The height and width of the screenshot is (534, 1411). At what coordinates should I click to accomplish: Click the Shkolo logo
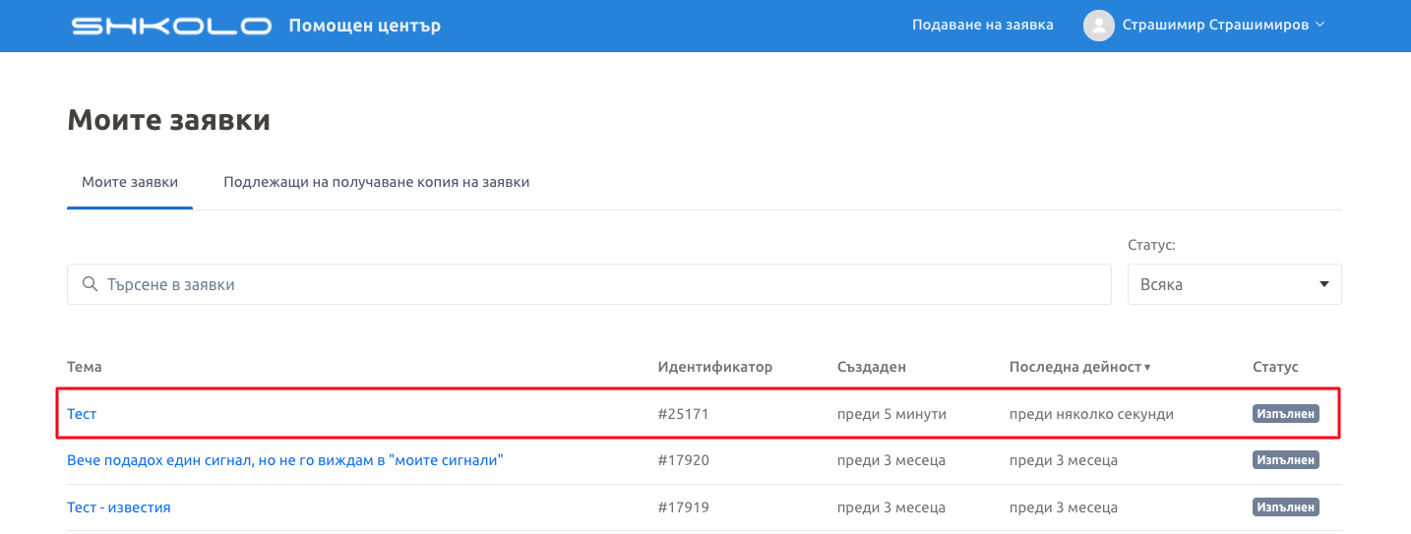click(171, 26)
